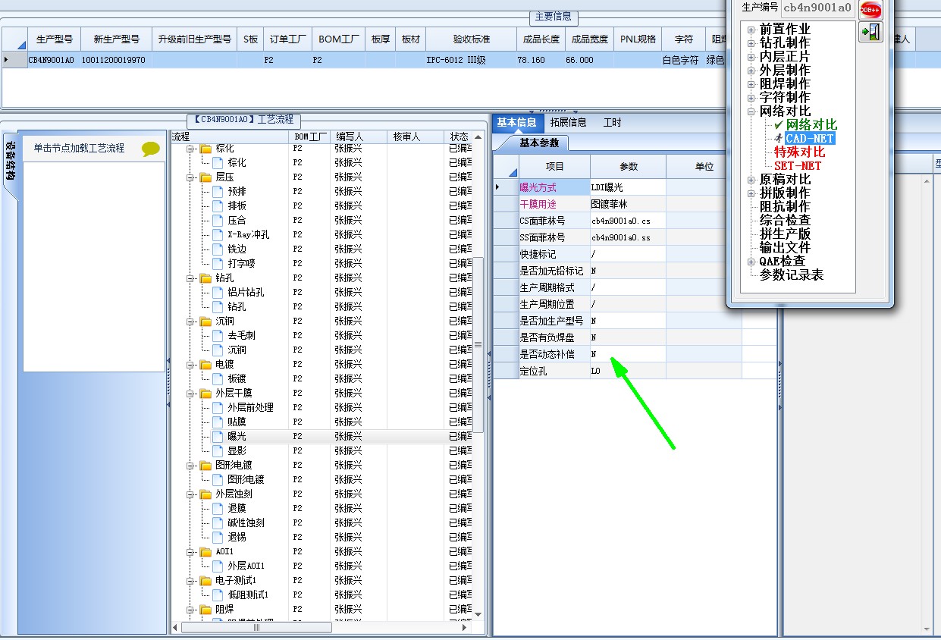Expand the 原稿对比 tree node
The width and height of the screenshot is (941, 640).
[x=751, y=180]
